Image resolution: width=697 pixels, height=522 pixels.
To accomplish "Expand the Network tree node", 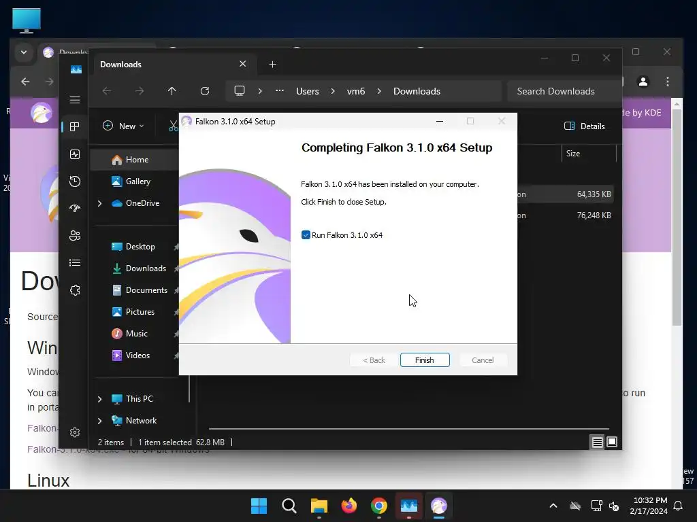I will click(x=99, y=421).
